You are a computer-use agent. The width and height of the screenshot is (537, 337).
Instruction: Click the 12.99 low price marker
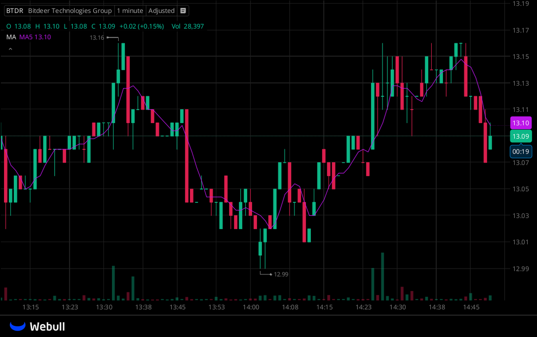281,274
